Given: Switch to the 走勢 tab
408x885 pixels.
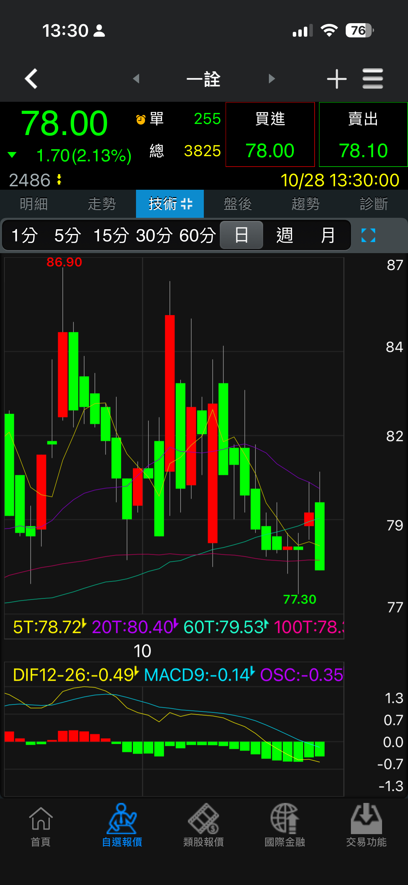Looking at the screenshot, I should pyautogui.click(x=102, y=204).
